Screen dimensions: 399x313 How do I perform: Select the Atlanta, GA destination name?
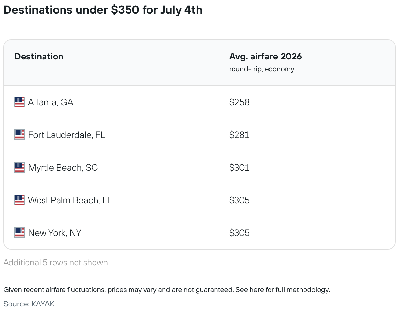tap(51, 102)
